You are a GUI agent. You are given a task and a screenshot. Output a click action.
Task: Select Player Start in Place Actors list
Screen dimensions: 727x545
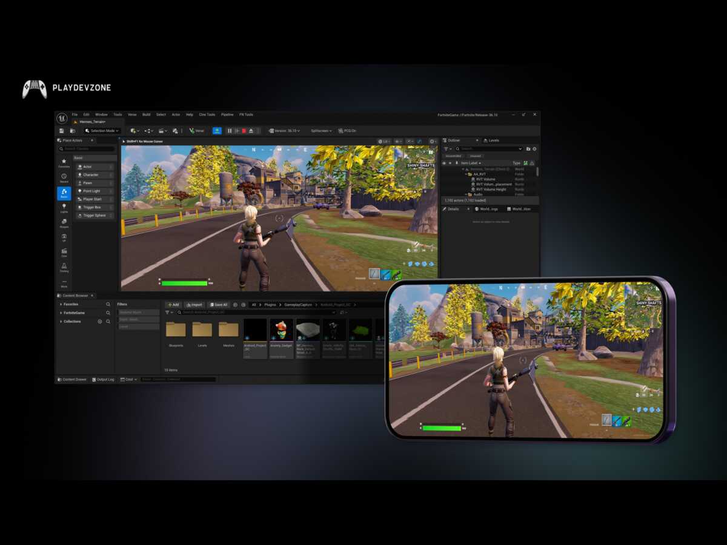pos(94,199)
